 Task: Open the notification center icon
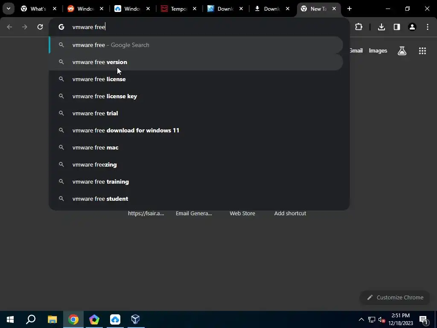point(423,319)
